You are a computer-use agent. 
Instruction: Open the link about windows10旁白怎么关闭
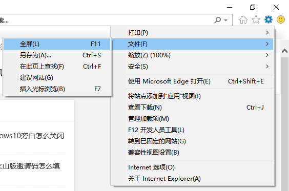32,136
